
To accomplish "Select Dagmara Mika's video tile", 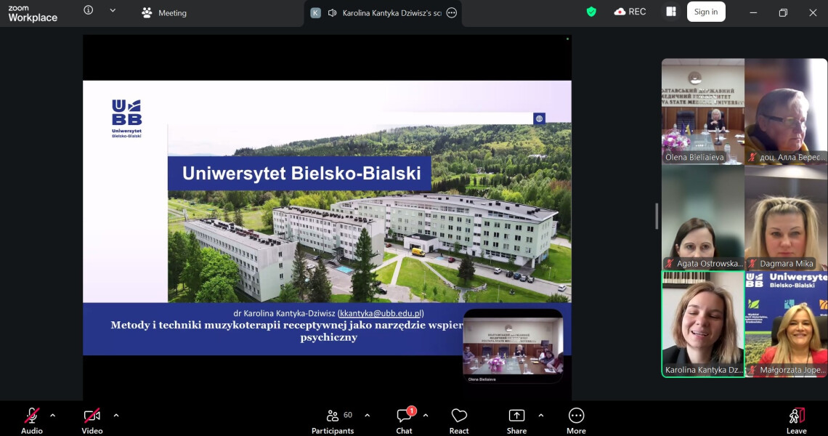I will 787,218.
